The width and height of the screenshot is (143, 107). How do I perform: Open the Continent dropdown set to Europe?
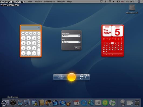pos(71,36)
